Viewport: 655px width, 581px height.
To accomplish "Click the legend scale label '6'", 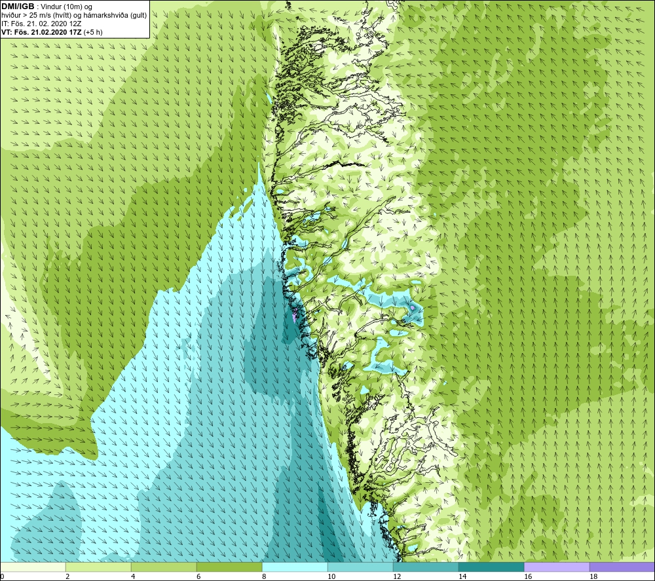I will click(x=198, y=577).
